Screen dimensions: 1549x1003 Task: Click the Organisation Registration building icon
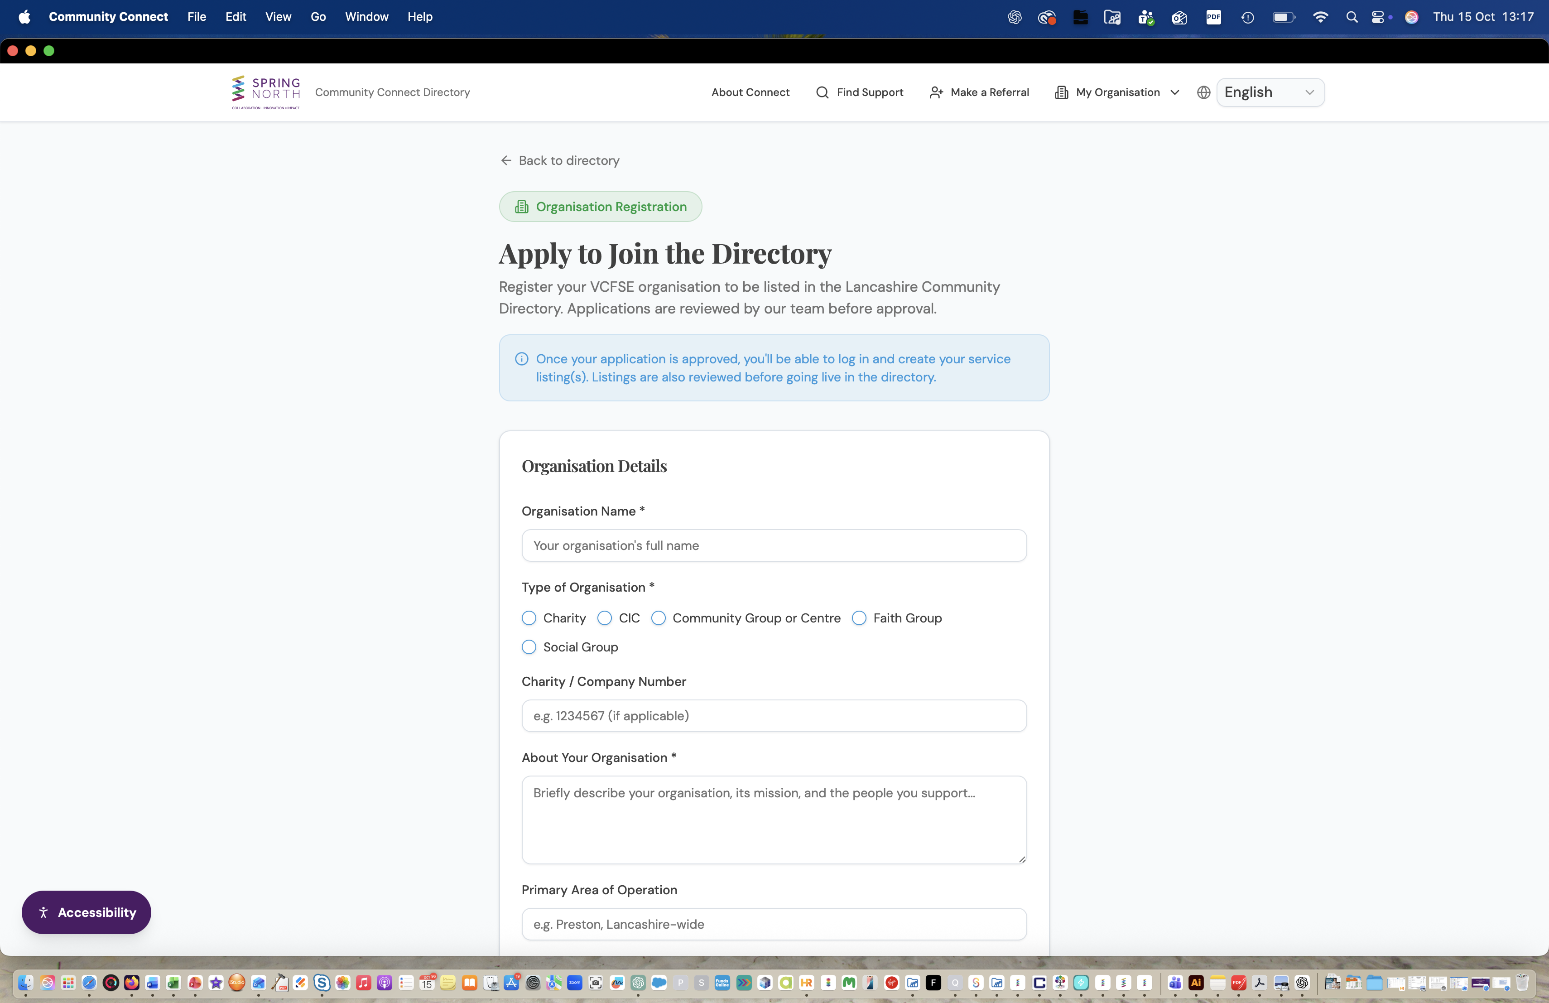[521, 206]
